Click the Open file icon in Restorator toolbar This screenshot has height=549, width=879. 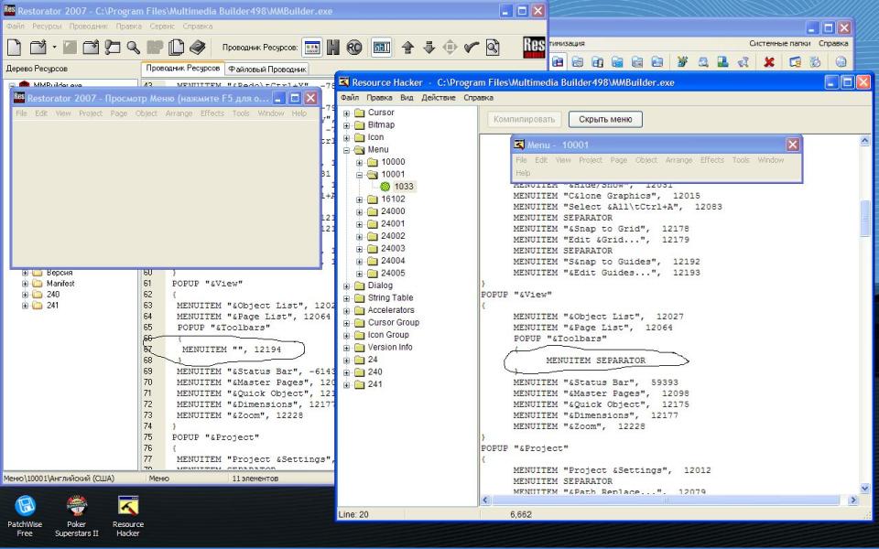38,48
